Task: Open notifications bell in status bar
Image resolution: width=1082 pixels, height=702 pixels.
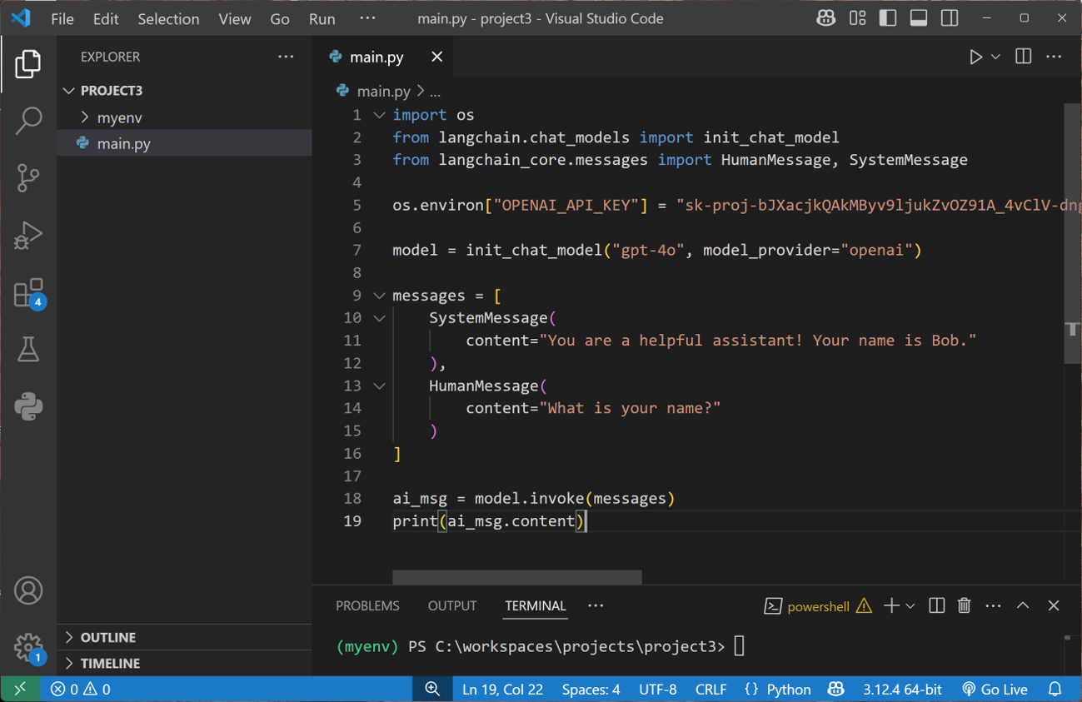Action: pos(1055,689)
